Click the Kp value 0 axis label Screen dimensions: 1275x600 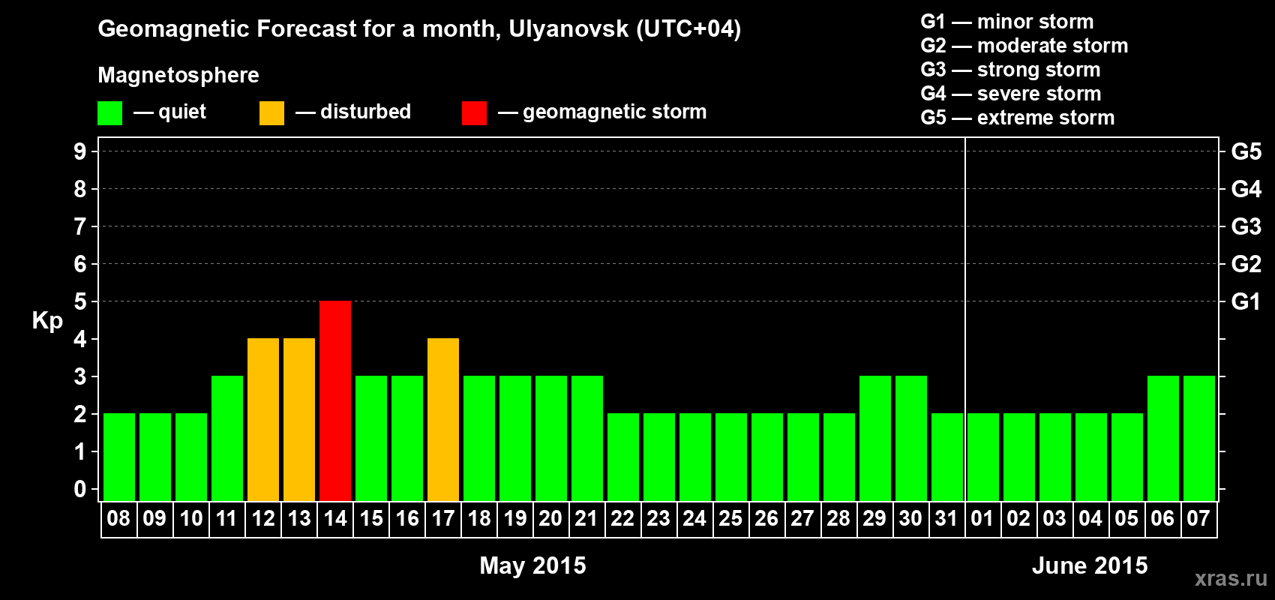click(80, 489)
